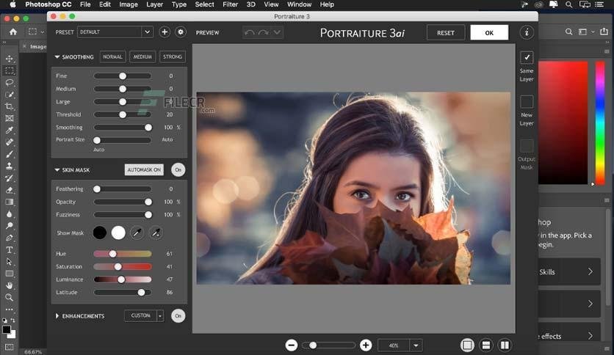Add new preset with plus icon
The width and height of the screenshot is (614, 355).
(165, 32)
